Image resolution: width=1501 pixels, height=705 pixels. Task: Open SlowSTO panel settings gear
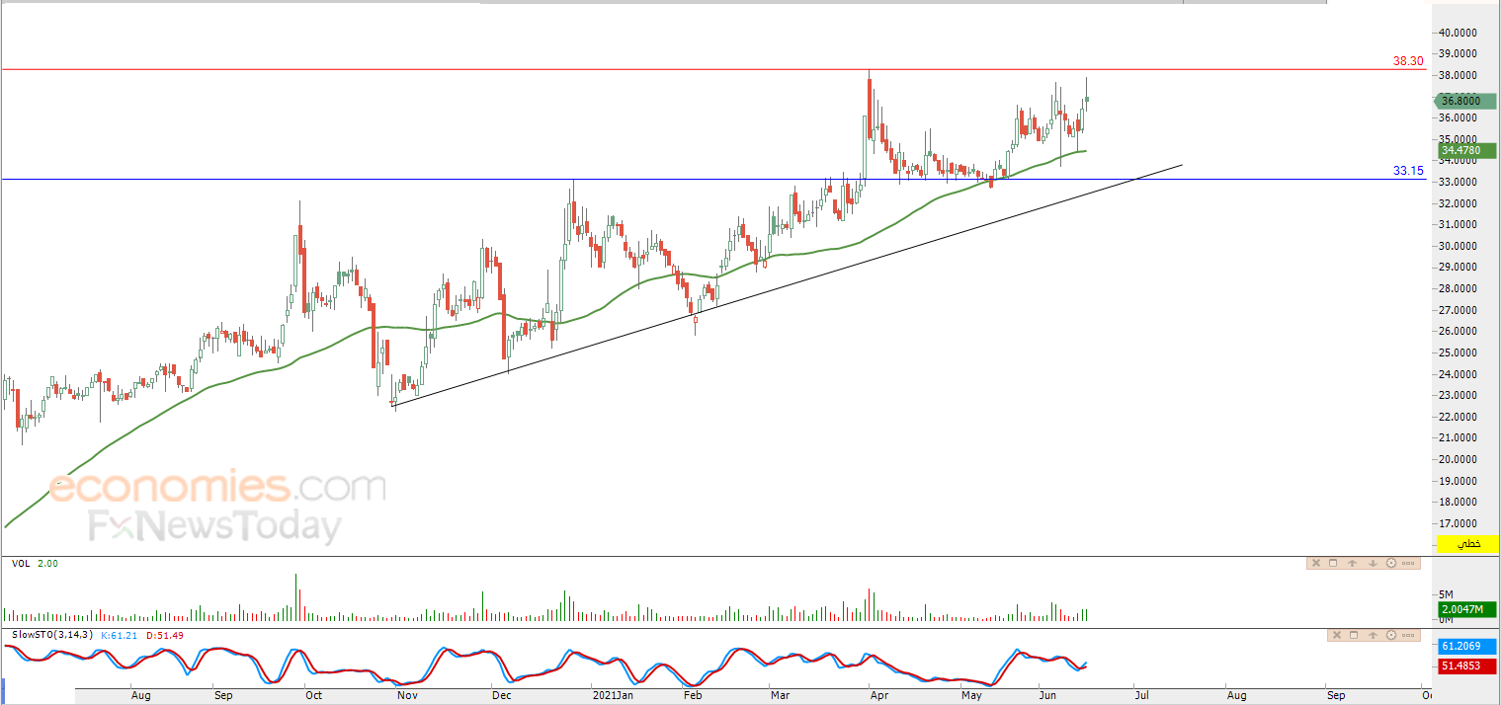click(1391, 635)
